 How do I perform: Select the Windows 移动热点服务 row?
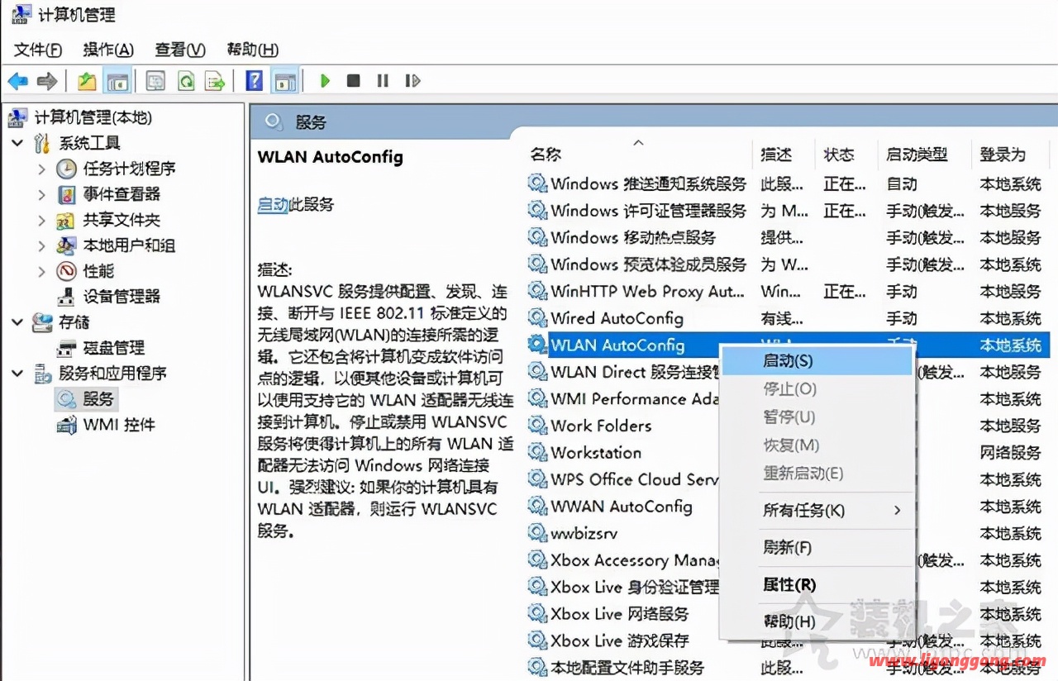(788, 238)
